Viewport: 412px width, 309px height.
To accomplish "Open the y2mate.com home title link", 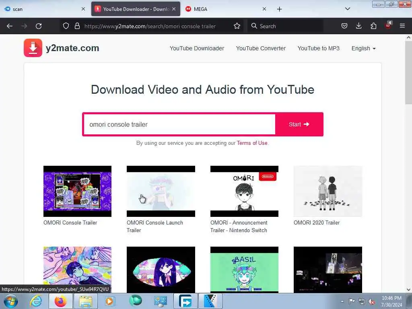I will (72, 48).
